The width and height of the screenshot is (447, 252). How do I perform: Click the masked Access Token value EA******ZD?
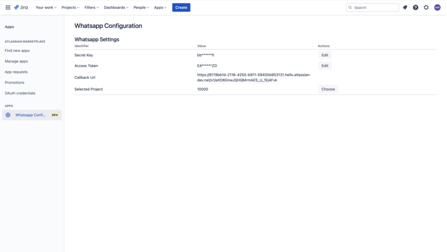[207, 65]
